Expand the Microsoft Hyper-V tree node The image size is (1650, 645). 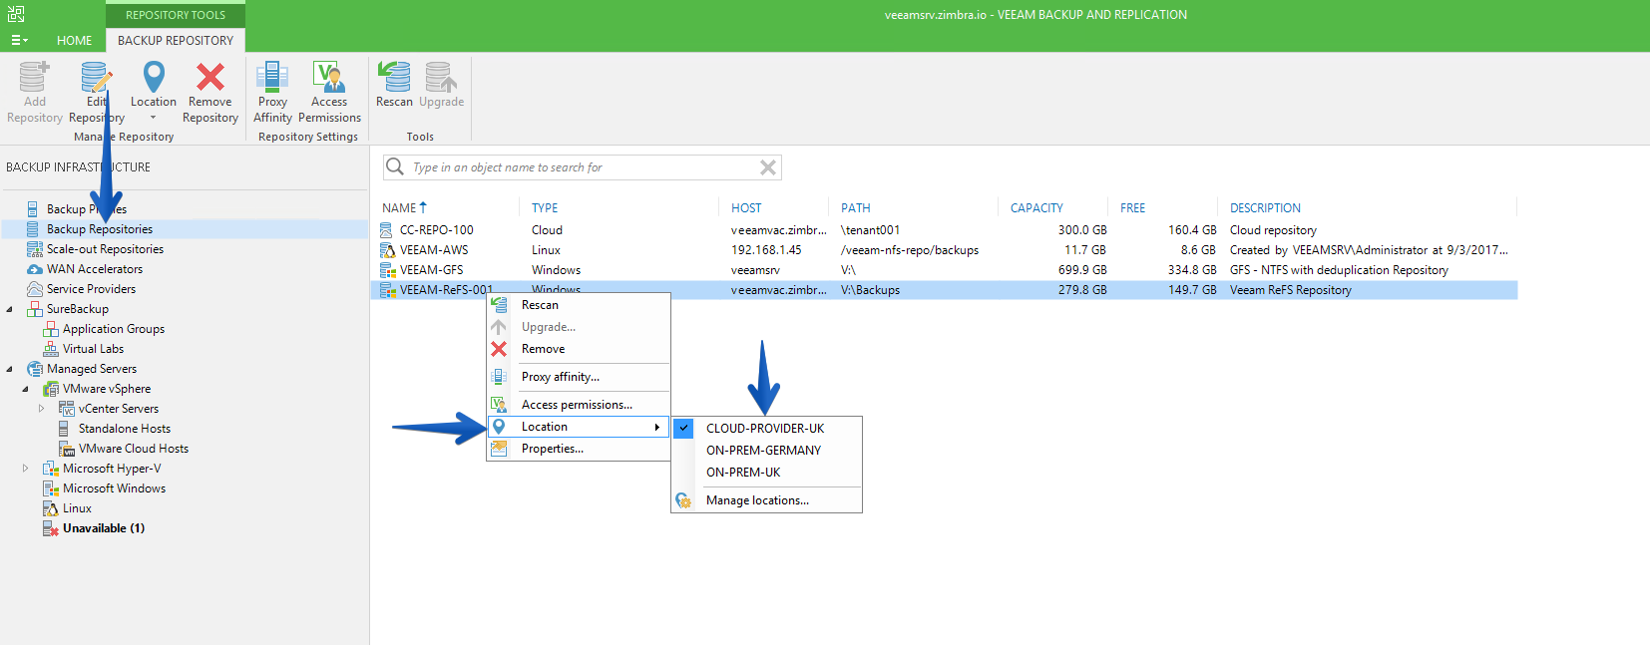(26, 469)
